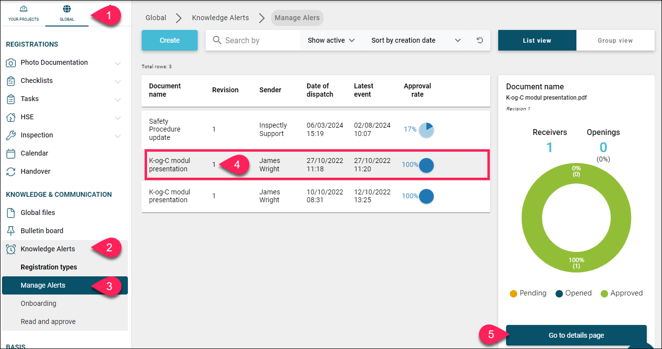
Task: Click the 12/10/2022 13:25 latest event cell
Action: 372,196
